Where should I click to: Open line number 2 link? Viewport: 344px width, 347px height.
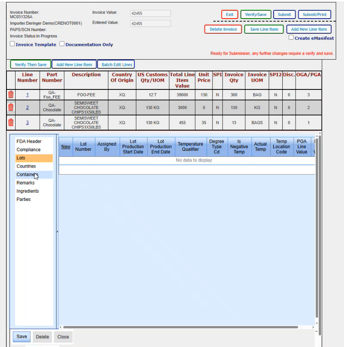(x=28, y=108)
